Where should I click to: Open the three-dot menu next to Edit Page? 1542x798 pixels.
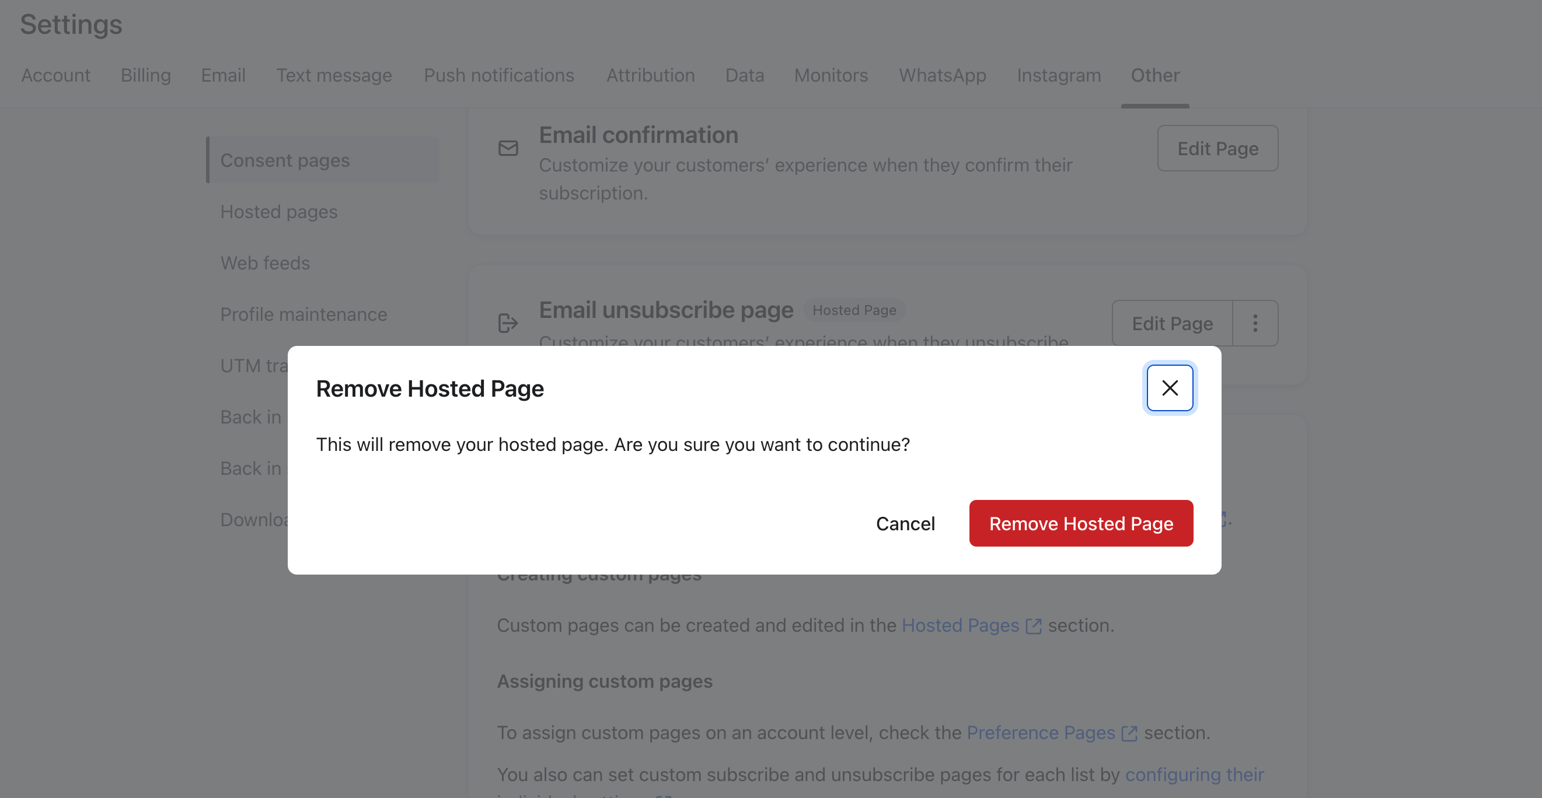click(1255, 323)
